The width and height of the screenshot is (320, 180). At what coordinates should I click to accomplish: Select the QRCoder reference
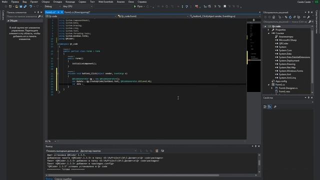(283, 43)
